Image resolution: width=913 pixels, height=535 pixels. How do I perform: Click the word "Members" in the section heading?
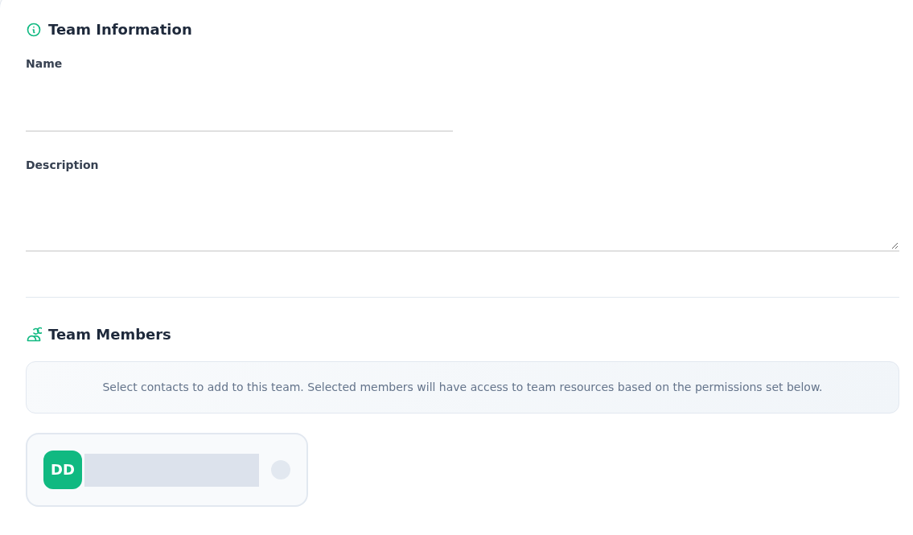coord(134,335)
